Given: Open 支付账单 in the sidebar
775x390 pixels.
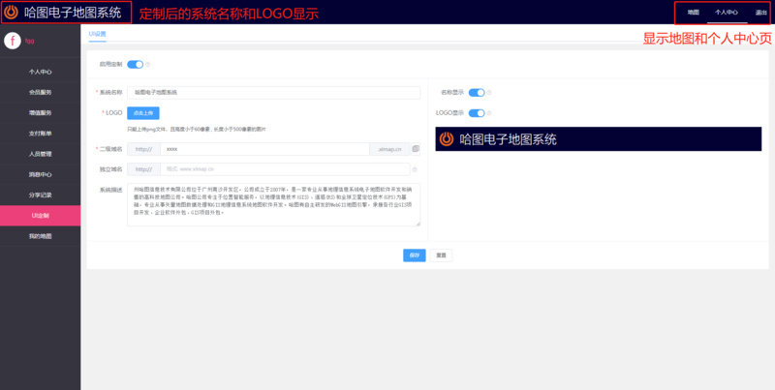Looking at the screenshot, I should click(x=40, y=134).
